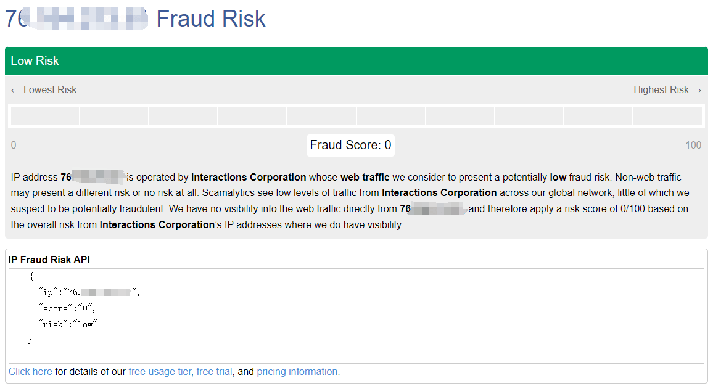
Task: Click the Fraud Score: 0 badge
Action: 350,145
